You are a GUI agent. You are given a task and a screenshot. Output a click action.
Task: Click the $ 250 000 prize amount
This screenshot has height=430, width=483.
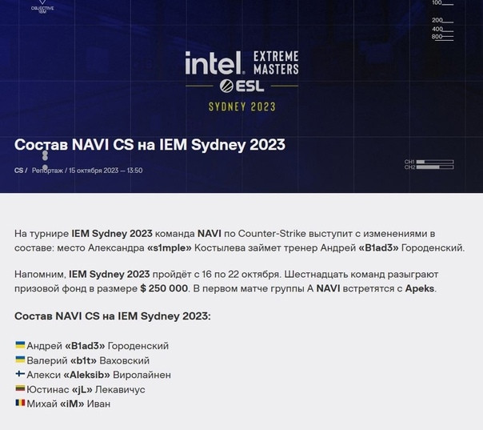[164, 288]
